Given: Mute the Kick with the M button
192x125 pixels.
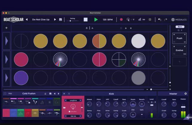Looking at the screenshot, I should pos(64,94).
